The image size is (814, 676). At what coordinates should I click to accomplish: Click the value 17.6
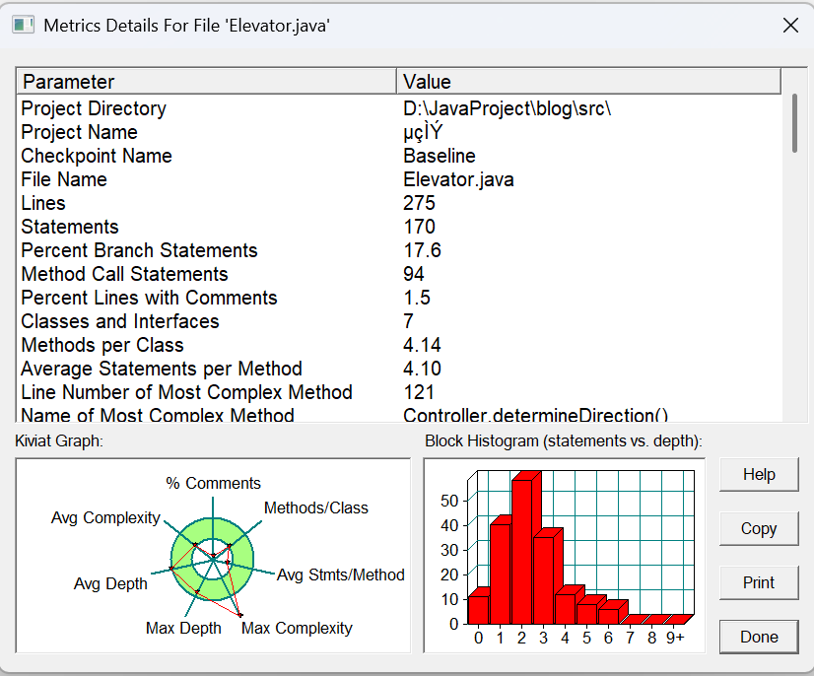click(422, 250)
